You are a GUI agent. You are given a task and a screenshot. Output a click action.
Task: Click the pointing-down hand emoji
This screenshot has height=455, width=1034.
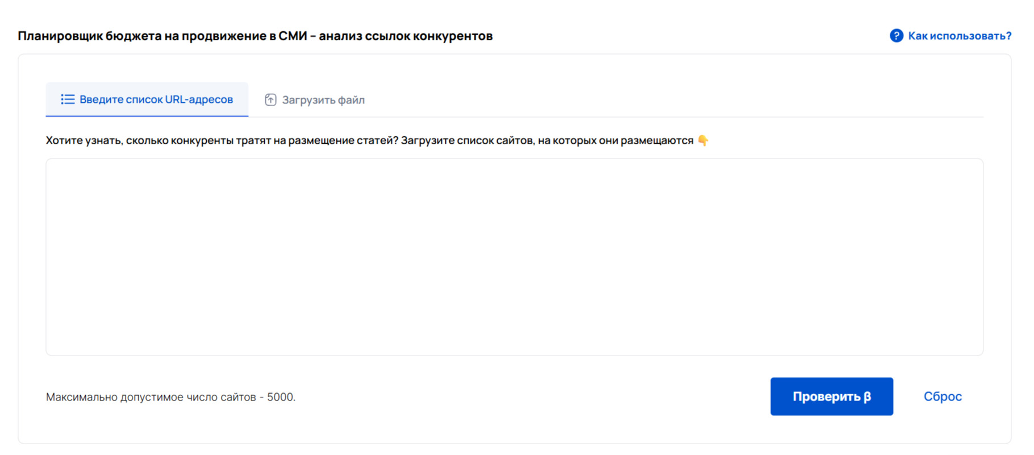(703, 140)
